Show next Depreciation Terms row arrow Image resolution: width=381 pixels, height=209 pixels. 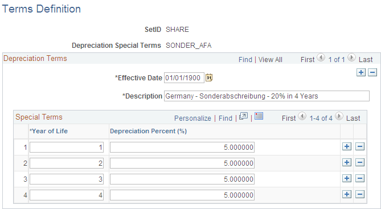pos(351,58)
